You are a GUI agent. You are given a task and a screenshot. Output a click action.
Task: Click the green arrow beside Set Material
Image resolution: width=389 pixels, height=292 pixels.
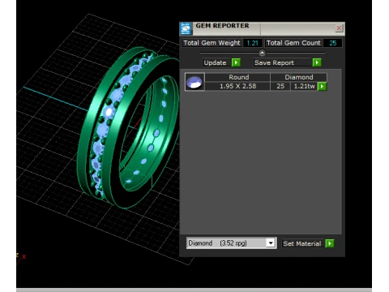[x=330, y=243]
